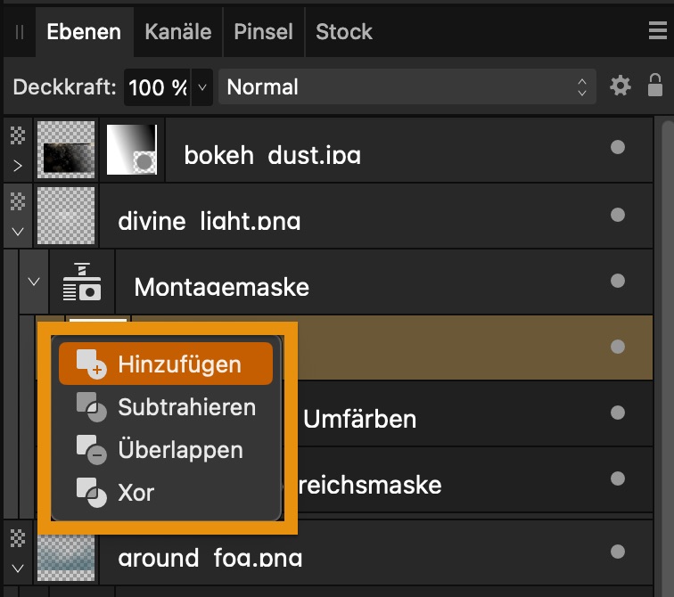Toggle Montagemaske layer visibility dot

click(618, 282)
